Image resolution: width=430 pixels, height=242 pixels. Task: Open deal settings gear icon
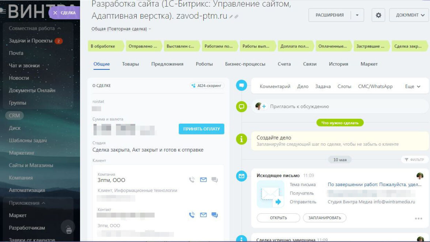(x=378, y=15)
